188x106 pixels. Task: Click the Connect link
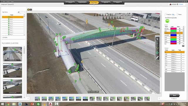click(181, 4)
